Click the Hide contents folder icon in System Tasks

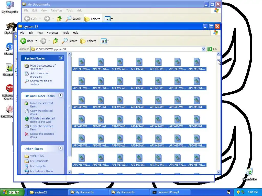point(27,66)
